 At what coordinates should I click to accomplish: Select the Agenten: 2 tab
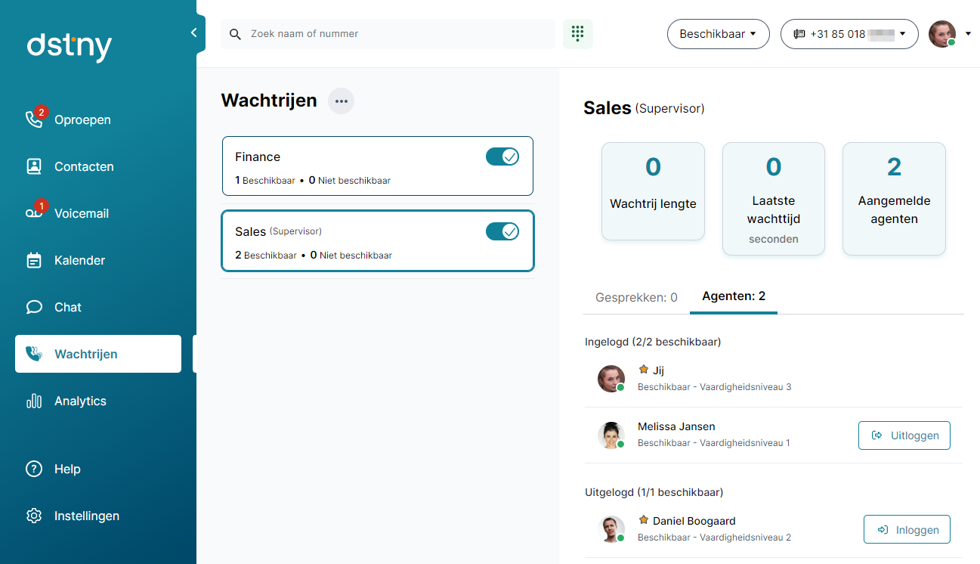click(733, 296)
